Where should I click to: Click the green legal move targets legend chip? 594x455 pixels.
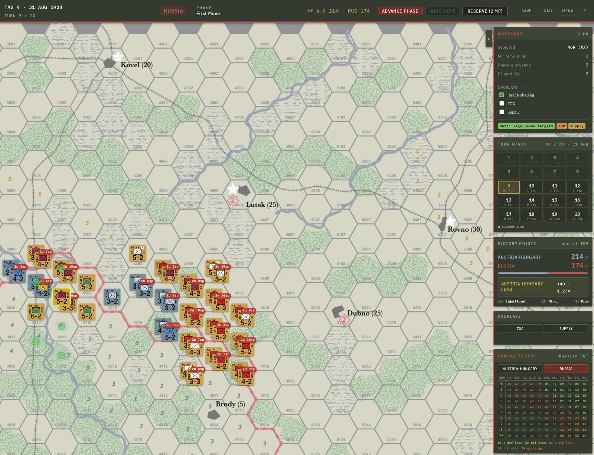tap(526, 126)
